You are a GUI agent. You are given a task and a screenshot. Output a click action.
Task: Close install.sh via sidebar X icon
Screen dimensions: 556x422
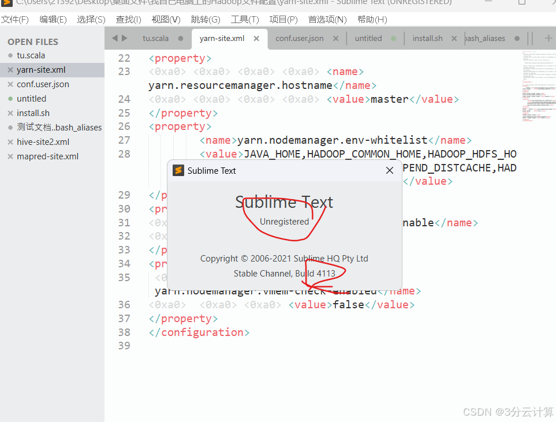10,113
